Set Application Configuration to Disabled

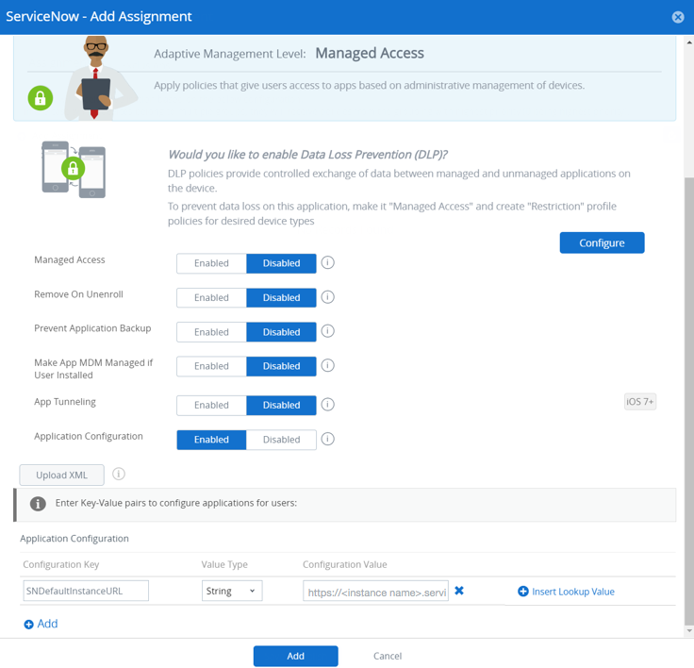(x=282, y=440)
